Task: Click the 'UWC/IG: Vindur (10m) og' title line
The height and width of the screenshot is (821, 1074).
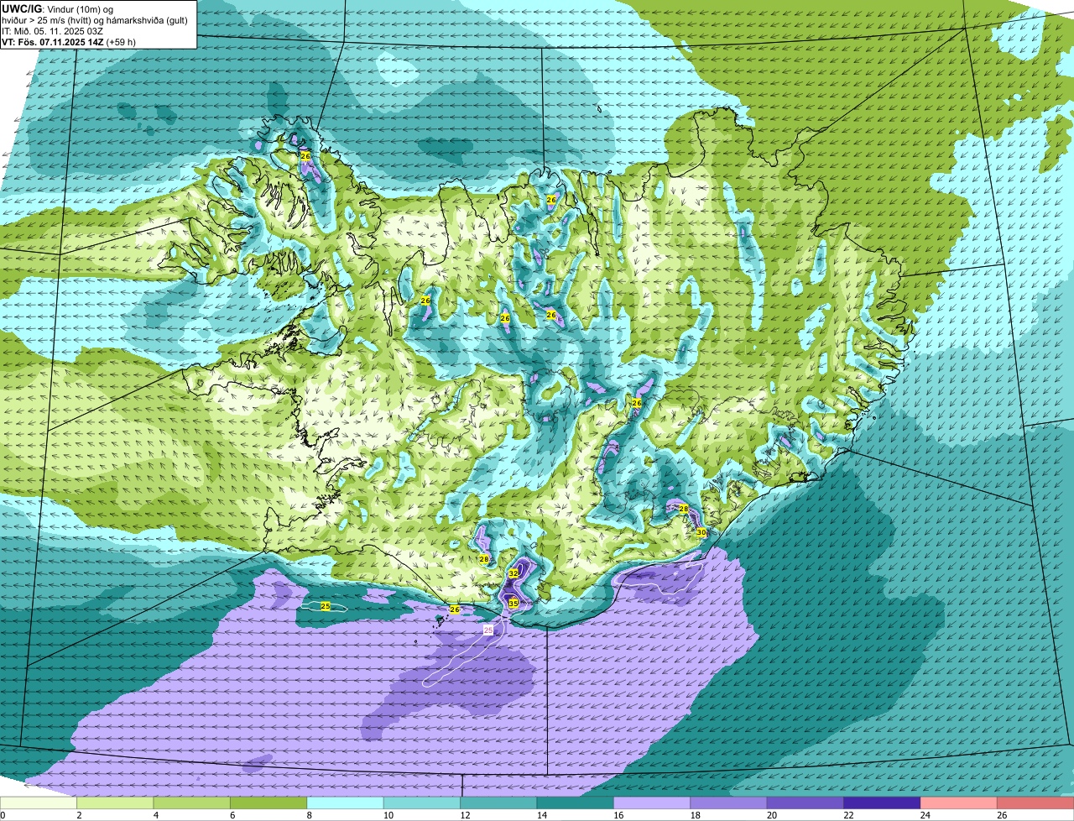Action: point(57,8)
